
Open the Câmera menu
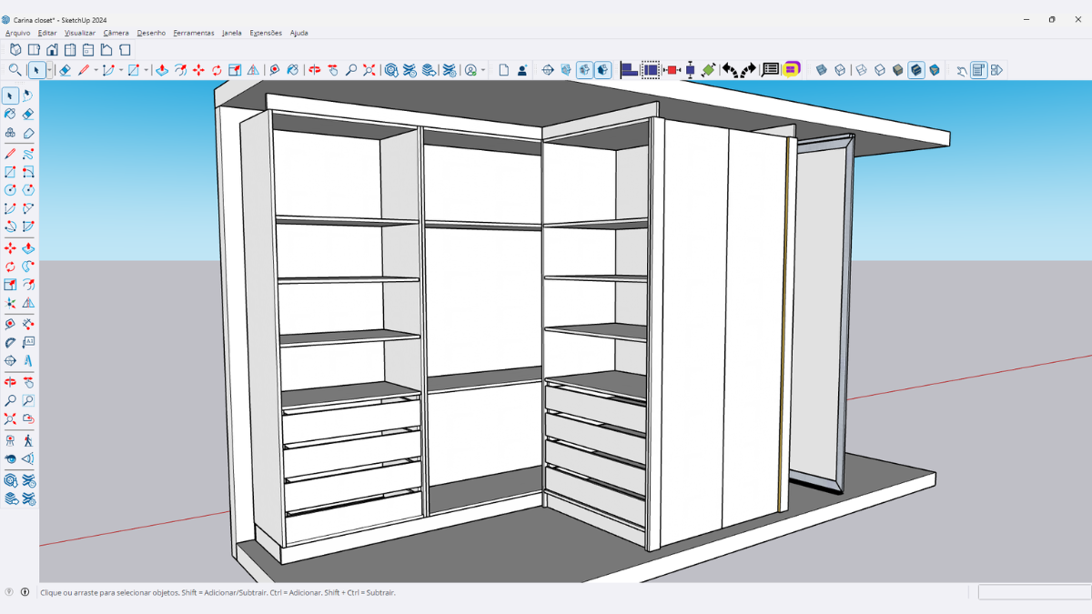[116, 33]
